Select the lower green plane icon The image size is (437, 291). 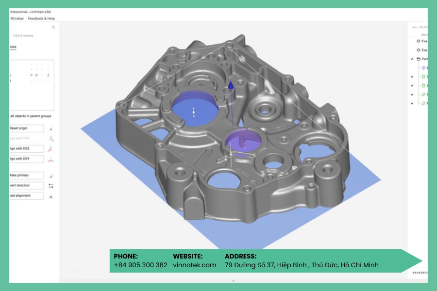point(423,104)
